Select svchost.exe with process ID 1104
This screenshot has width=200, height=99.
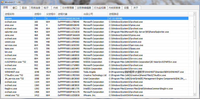click(x=96, y=82)
